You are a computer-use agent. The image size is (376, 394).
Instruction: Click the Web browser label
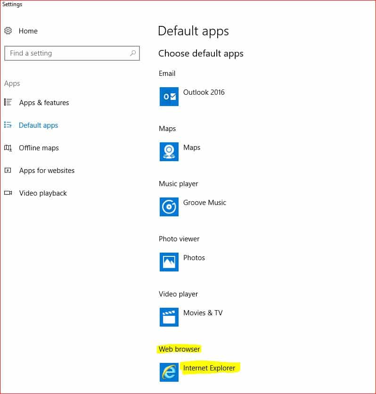179,349
